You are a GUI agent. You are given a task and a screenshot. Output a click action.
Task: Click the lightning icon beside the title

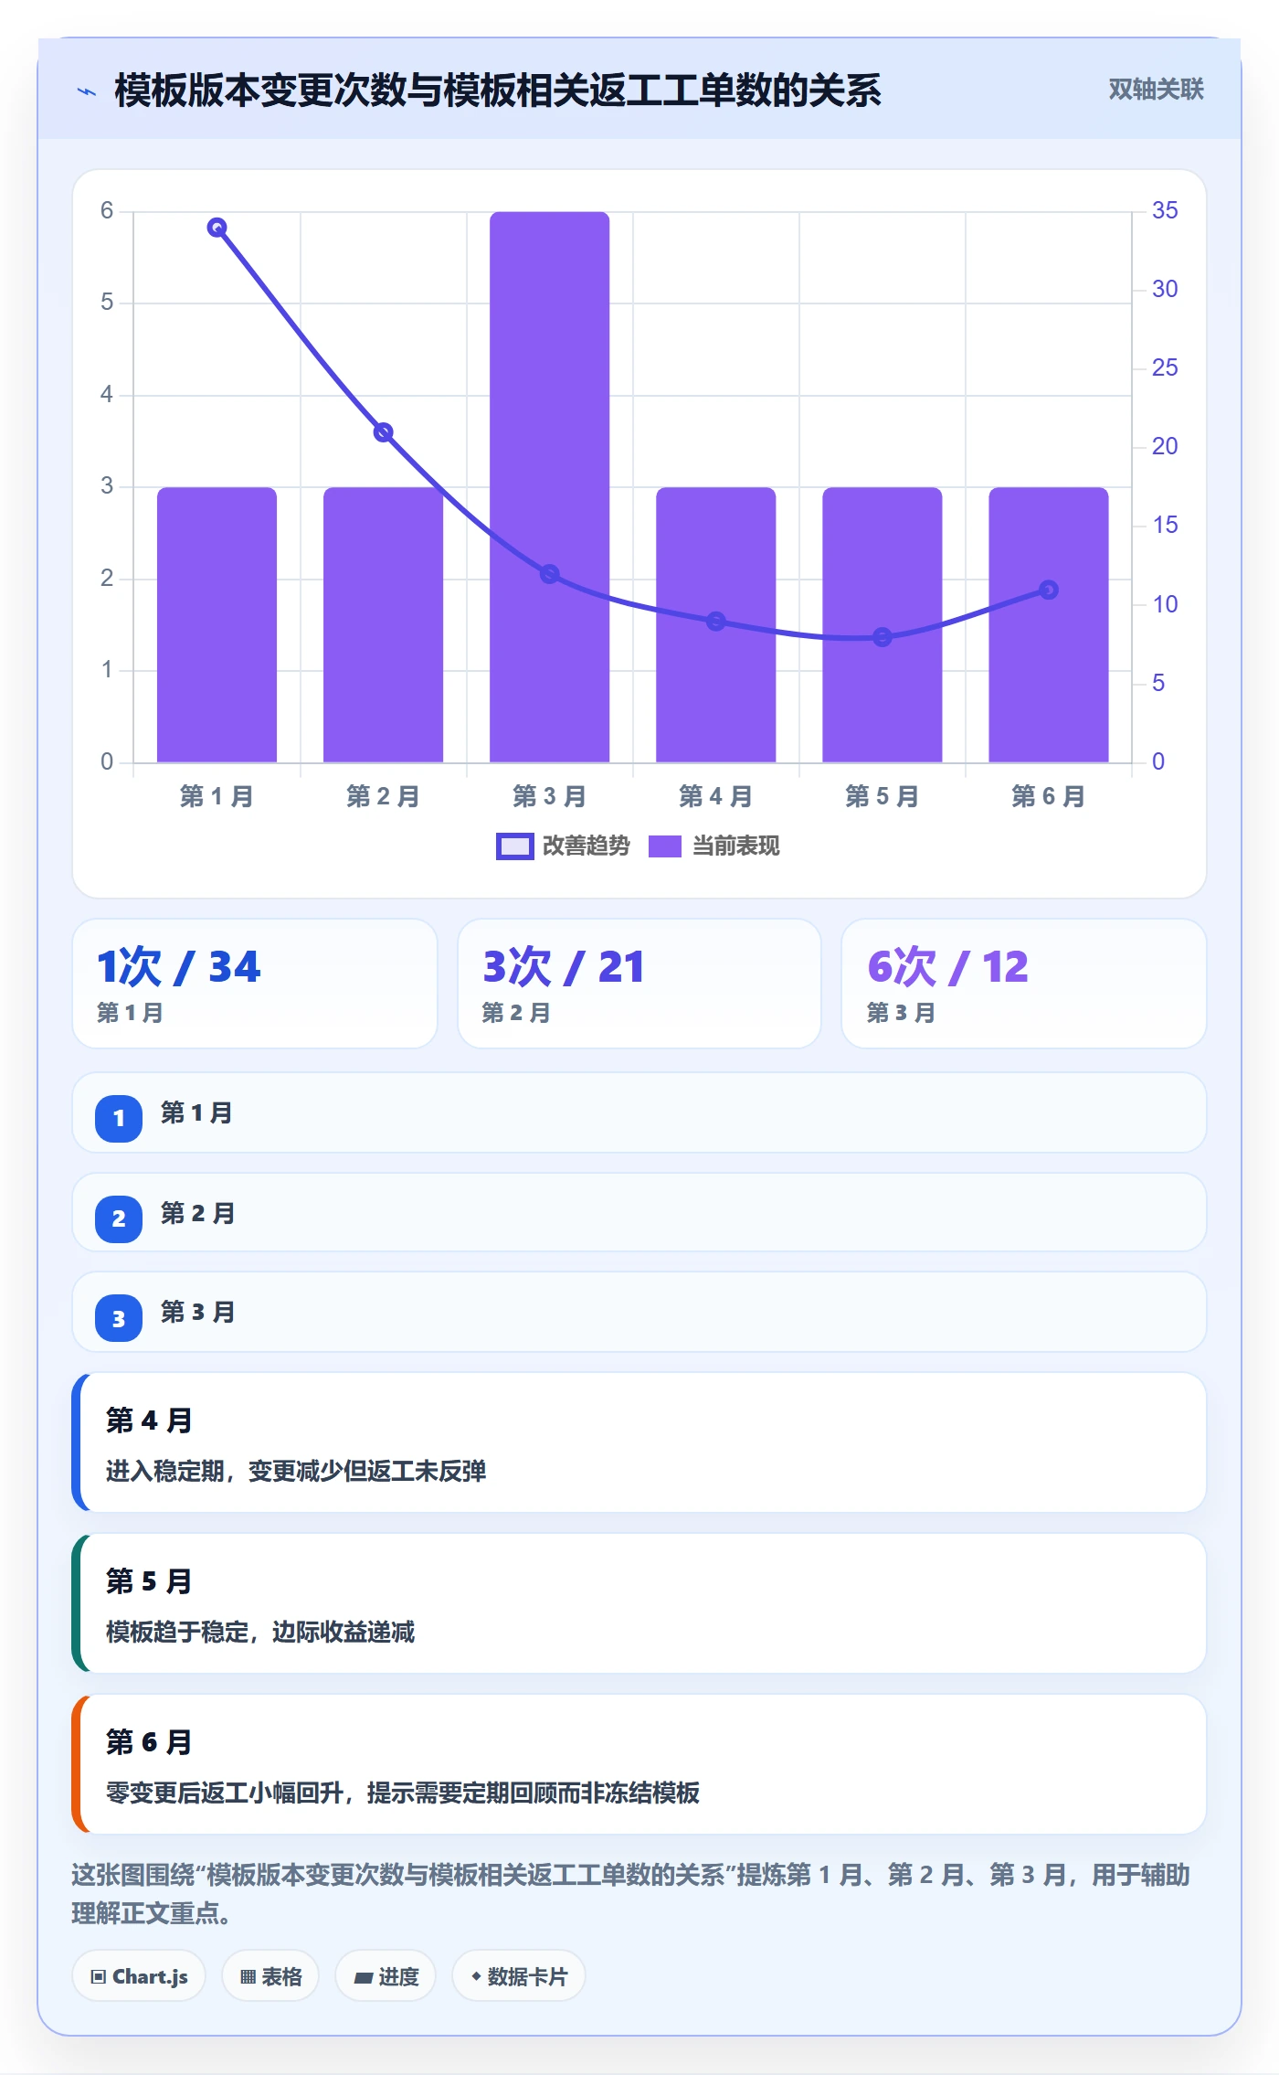87,91
